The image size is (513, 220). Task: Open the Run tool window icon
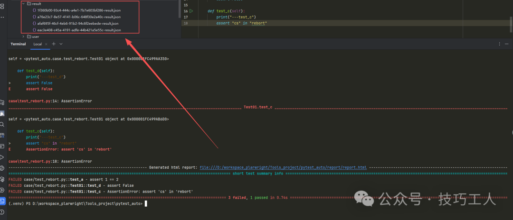pyautogui.click(x=2, y=157)
